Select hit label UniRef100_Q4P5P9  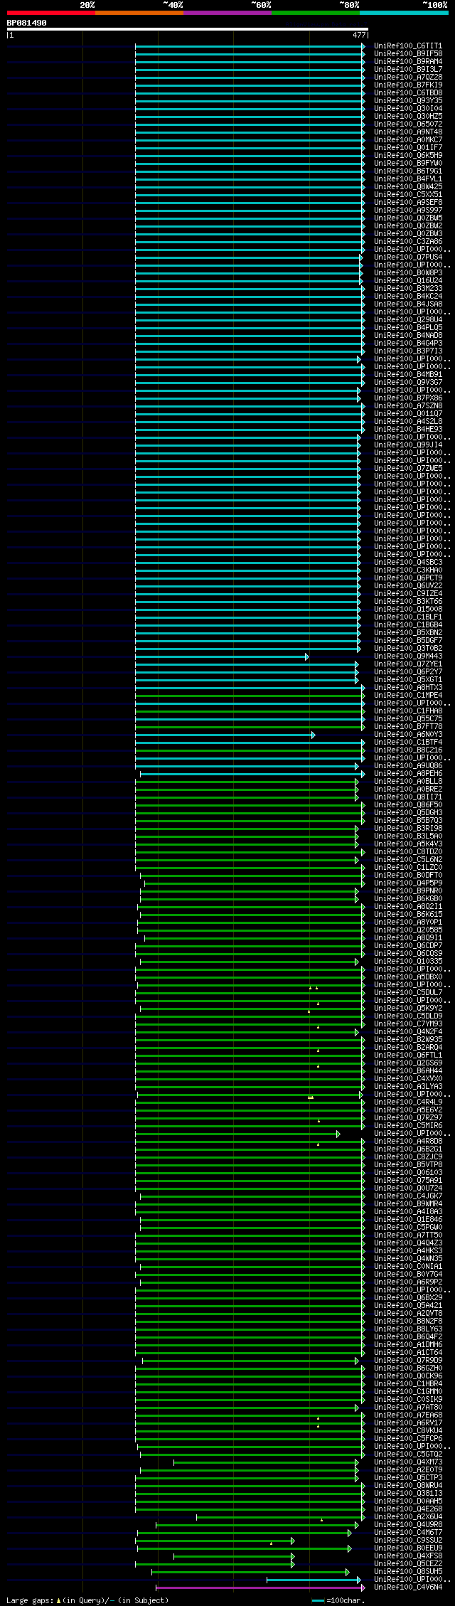408,883
